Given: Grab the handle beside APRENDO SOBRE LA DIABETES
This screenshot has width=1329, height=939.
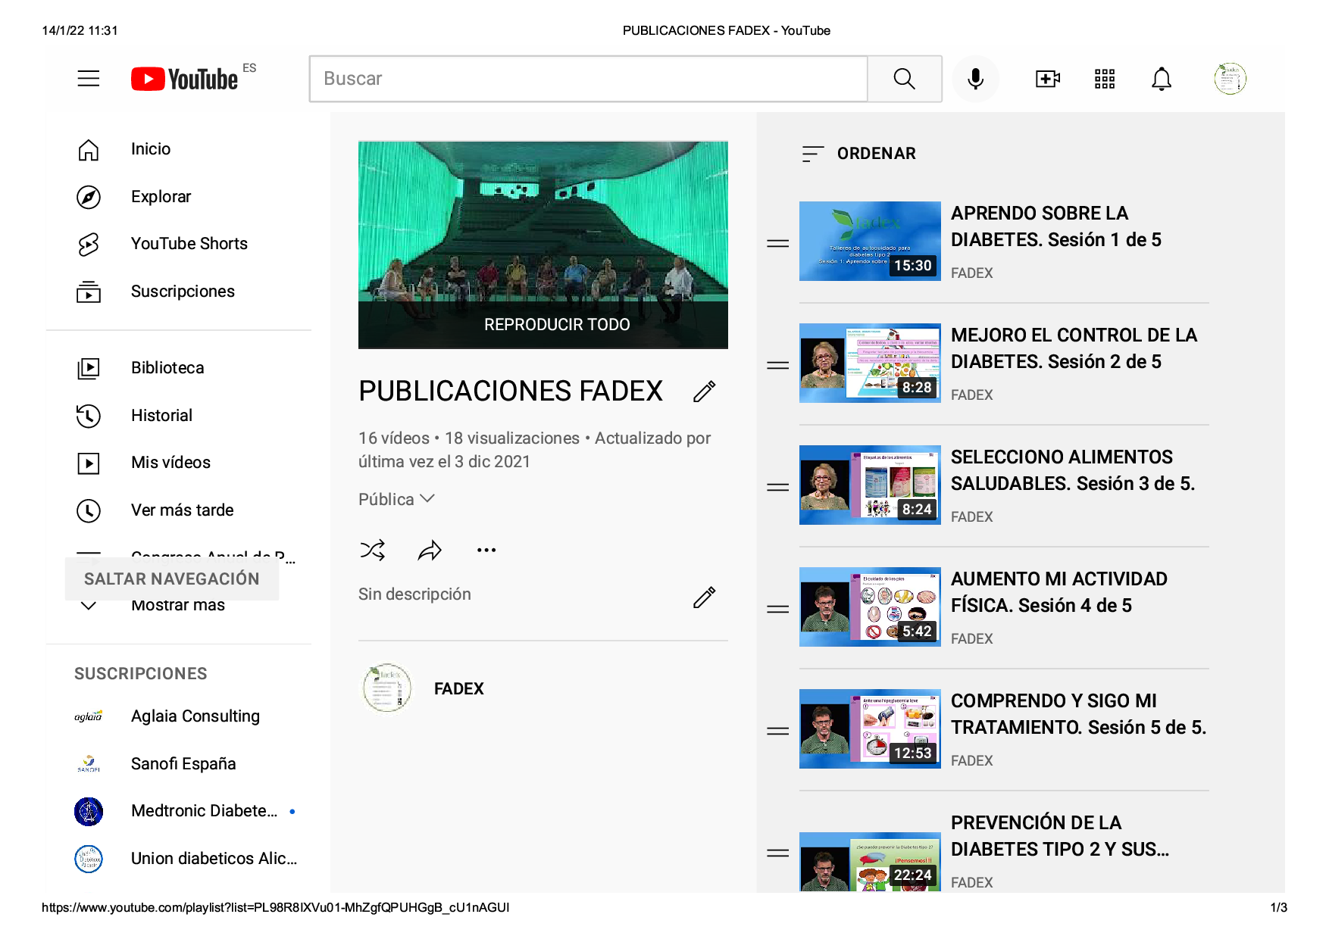Looking at the screenshot, I should pos(778,243).
